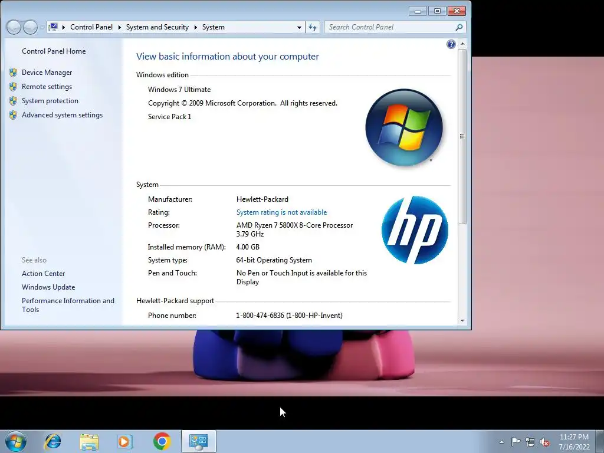
Task: Expand the chevron before Control Panel breadcrumb
Action: (x=64, y=27)
